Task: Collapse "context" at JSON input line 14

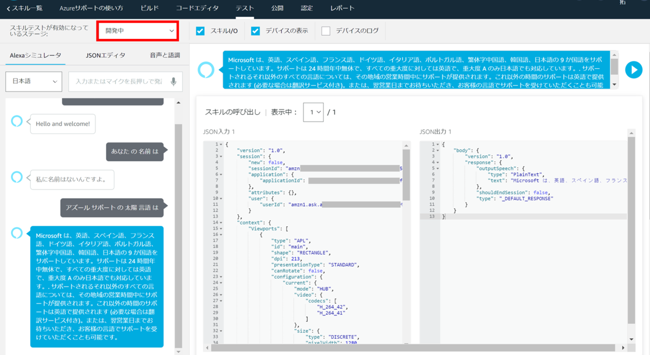Action: point(221,222)
